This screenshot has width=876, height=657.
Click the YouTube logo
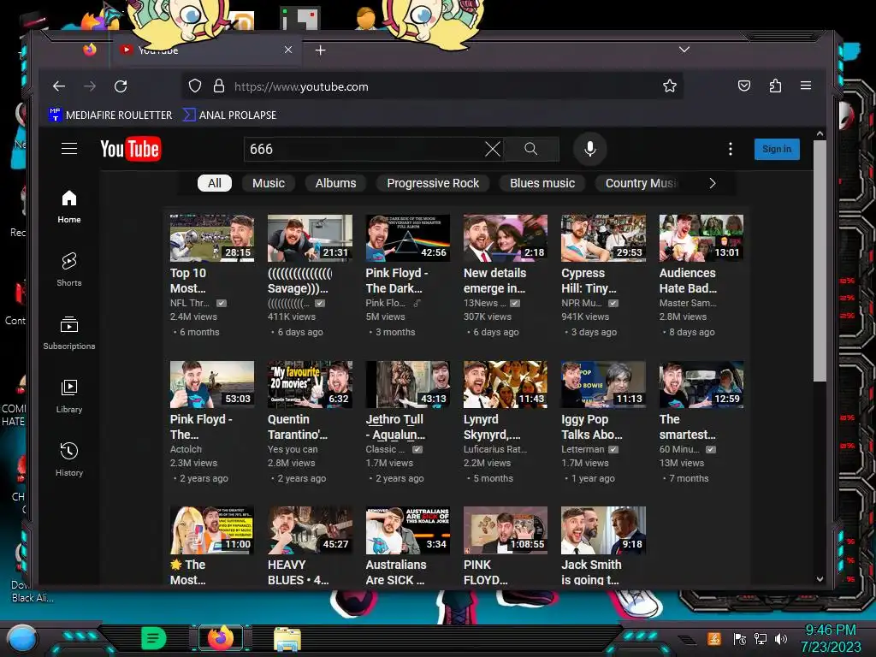pos(131,149)
